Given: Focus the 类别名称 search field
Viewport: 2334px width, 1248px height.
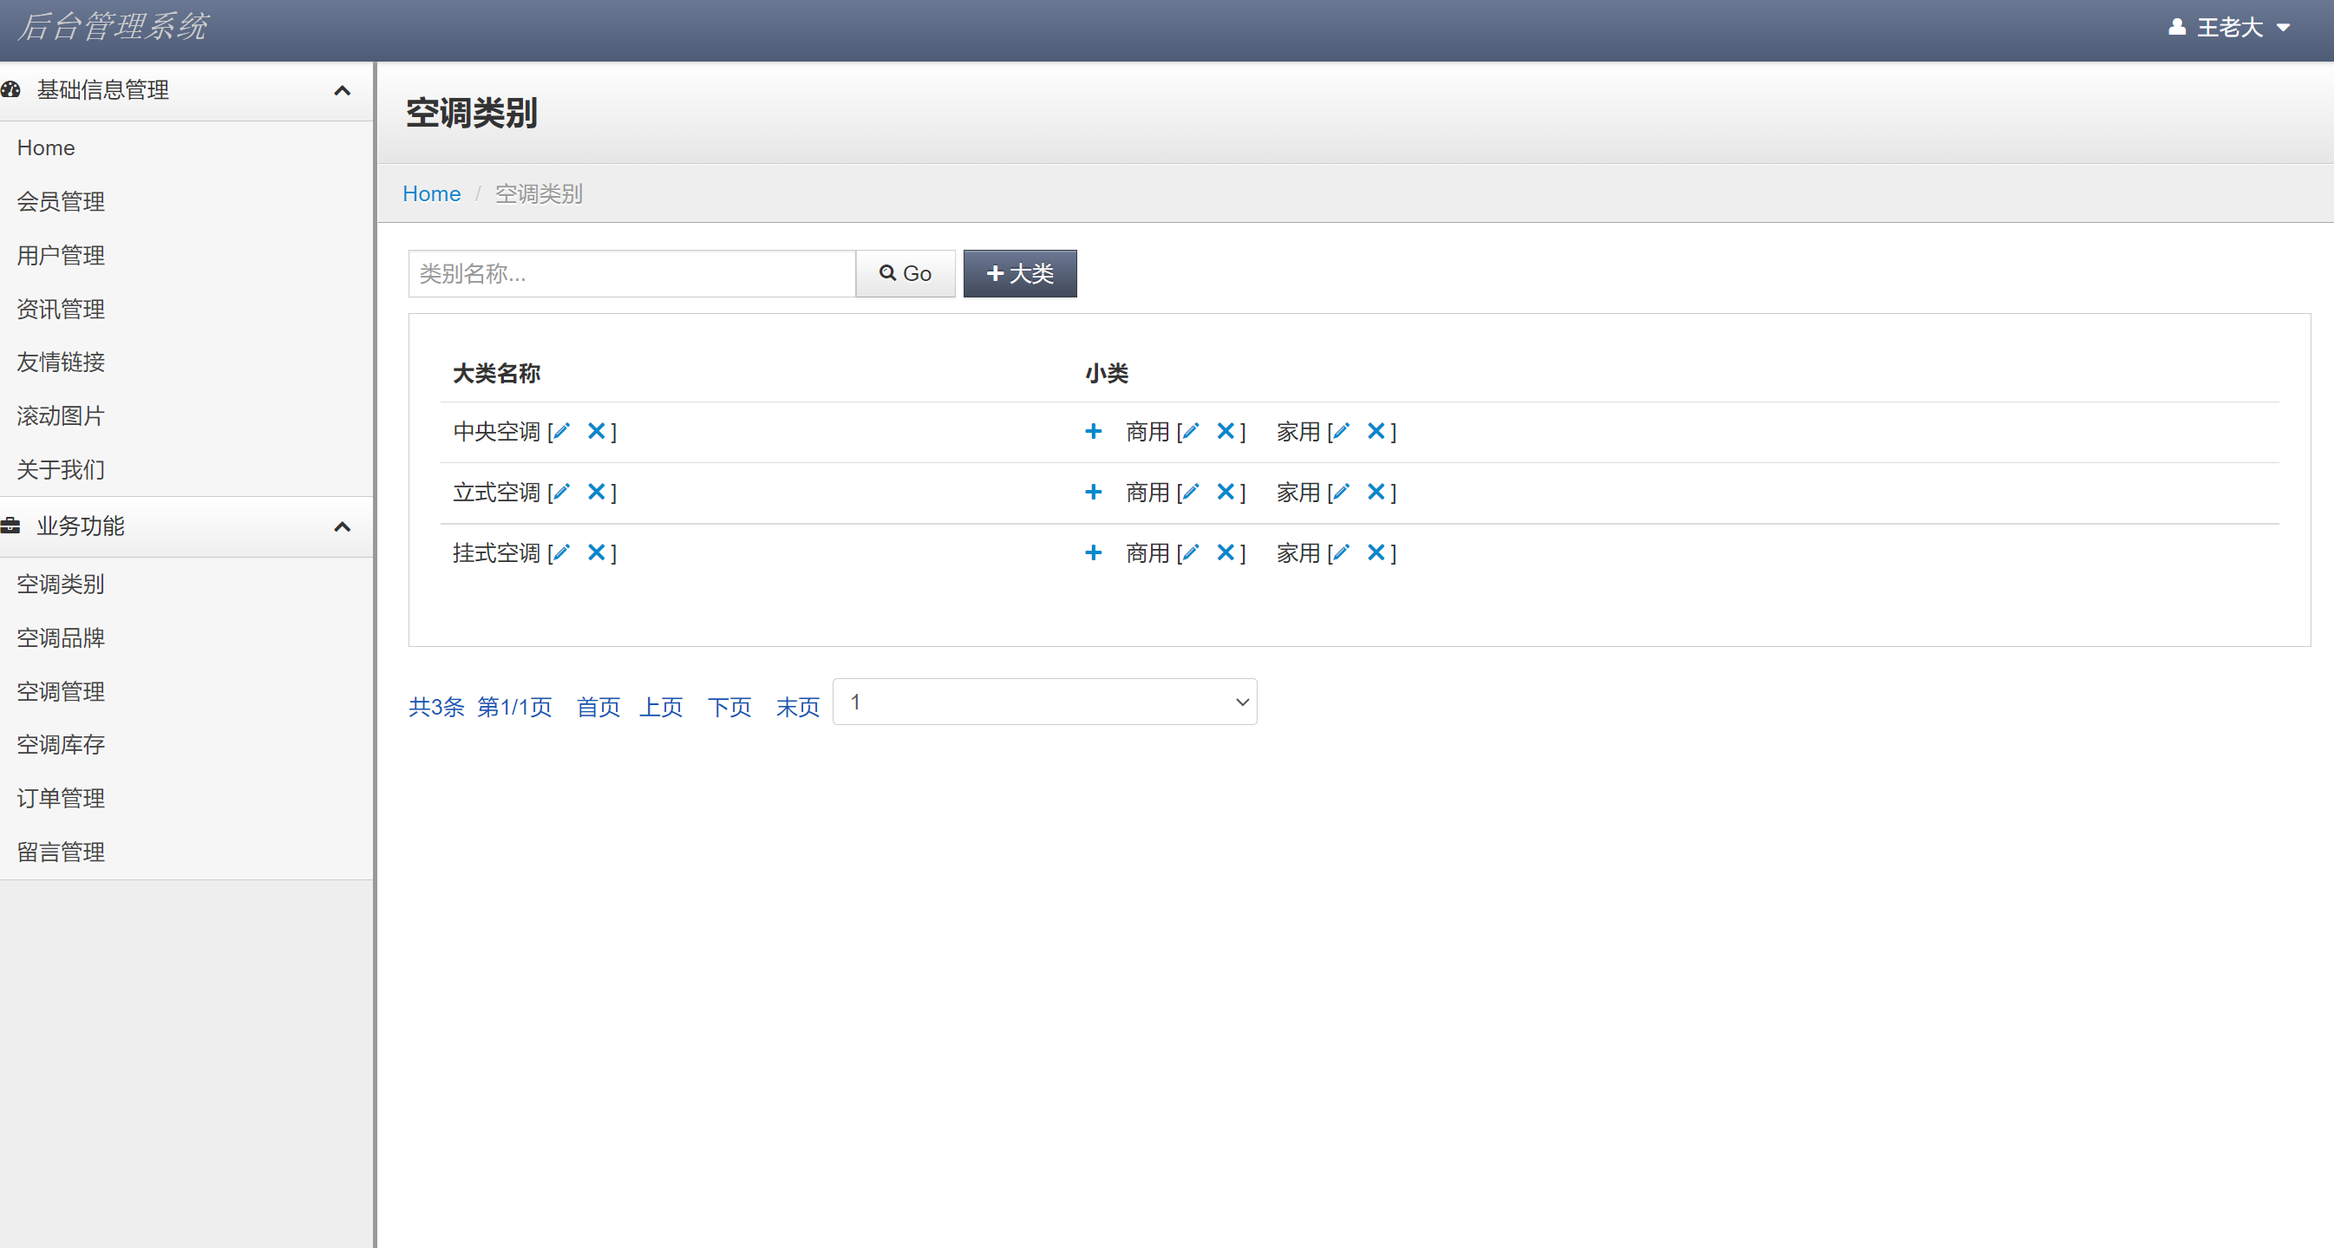Looking at the screenshot, I should point(631,273).
